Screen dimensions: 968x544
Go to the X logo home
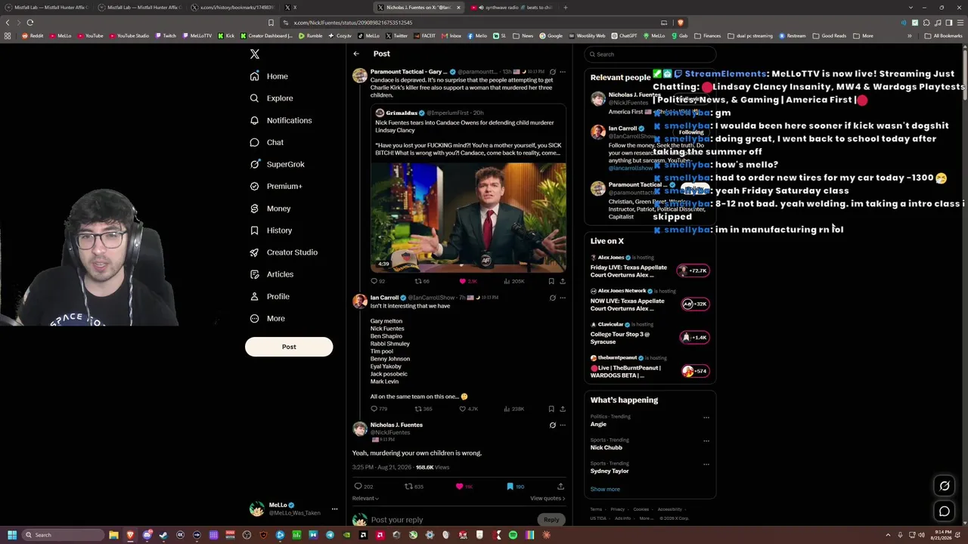click(x=255, y=54)
